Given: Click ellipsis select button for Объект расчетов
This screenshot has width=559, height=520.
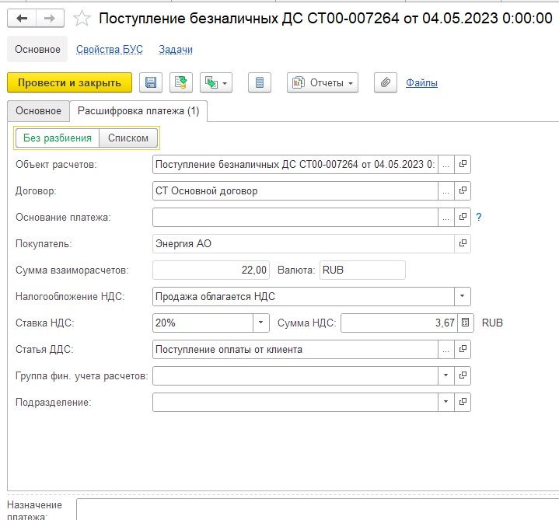Looking at the screenshot, I should point(445,164).
